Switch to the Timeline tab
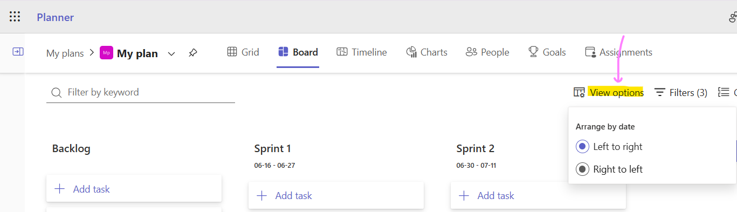Screen dimensions: 737x212 [x=362, y=52]
